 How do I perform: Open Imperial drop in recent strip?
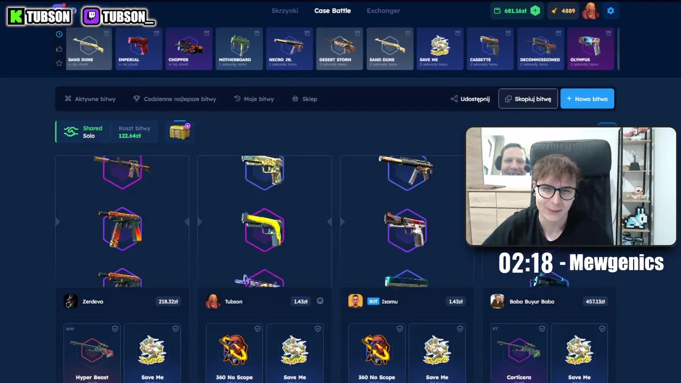coord(138,49)
